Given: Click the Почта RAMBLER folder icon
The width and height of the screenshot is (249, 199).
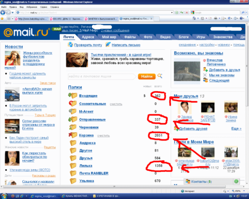Looking at the screenshot, I should [x=73, y=173].
